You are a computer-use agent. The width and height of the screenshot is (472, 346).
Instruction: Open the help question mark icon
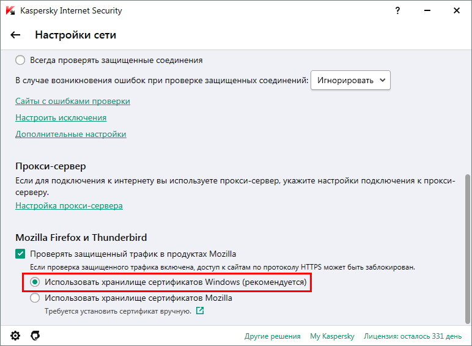coord(397,11)
